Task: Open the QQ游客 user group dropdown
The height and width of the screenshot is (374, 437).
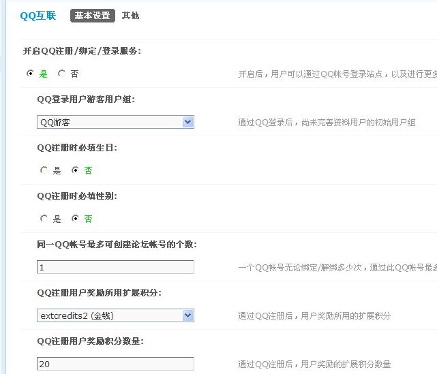Action: (115, 122)
